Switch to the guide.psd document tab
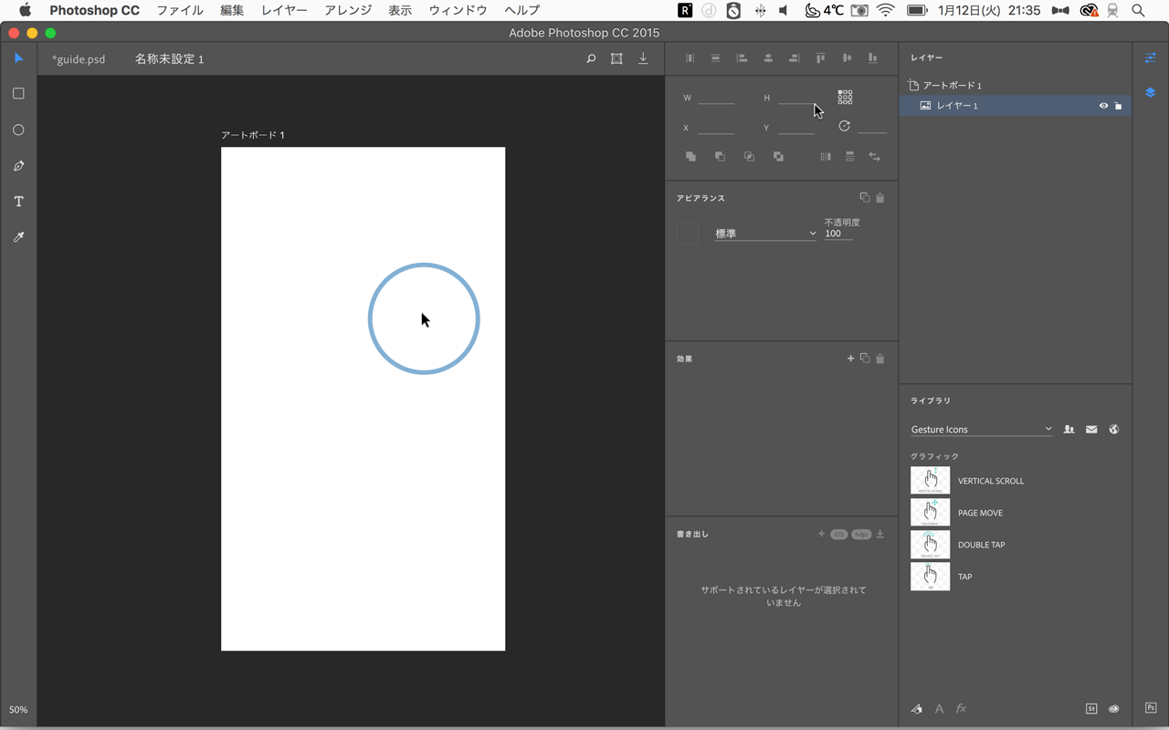1169x730 pixels. coord(79,59)
